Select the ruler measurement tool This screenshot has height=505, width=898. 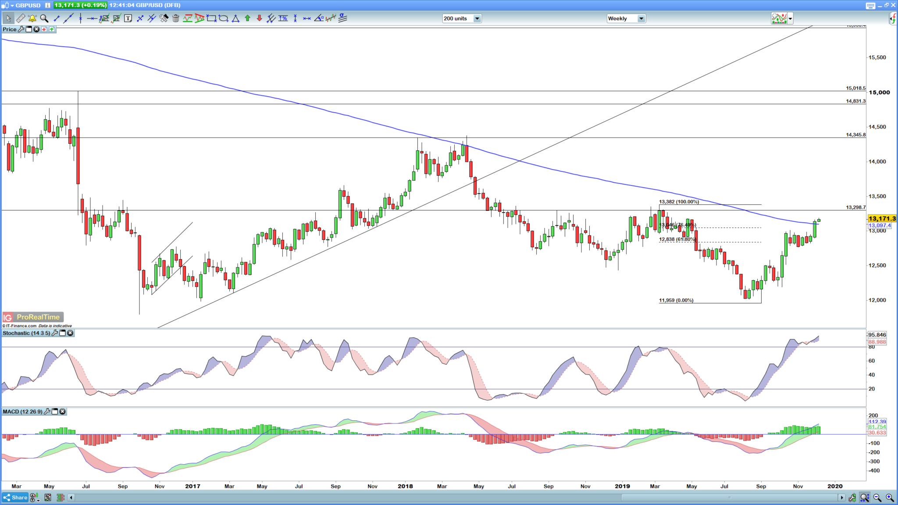click(21, 18)
